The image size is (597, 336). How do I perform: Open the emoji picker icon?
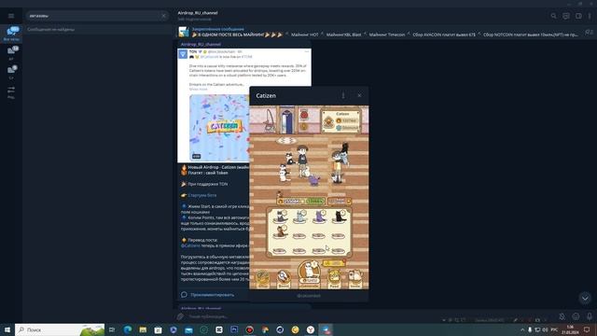tap(576, 316)
